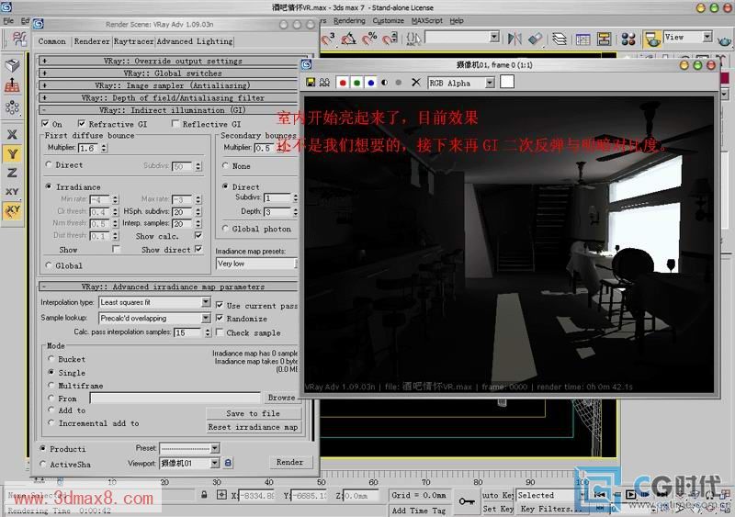Open the Irradiance map presets dropdown
This screenshot has height=517, width=735.
(256, 264)
